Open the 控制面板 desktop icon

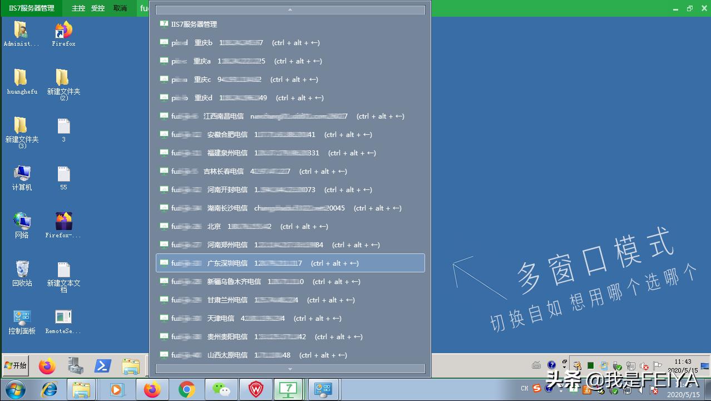click(x=22, y=321)
